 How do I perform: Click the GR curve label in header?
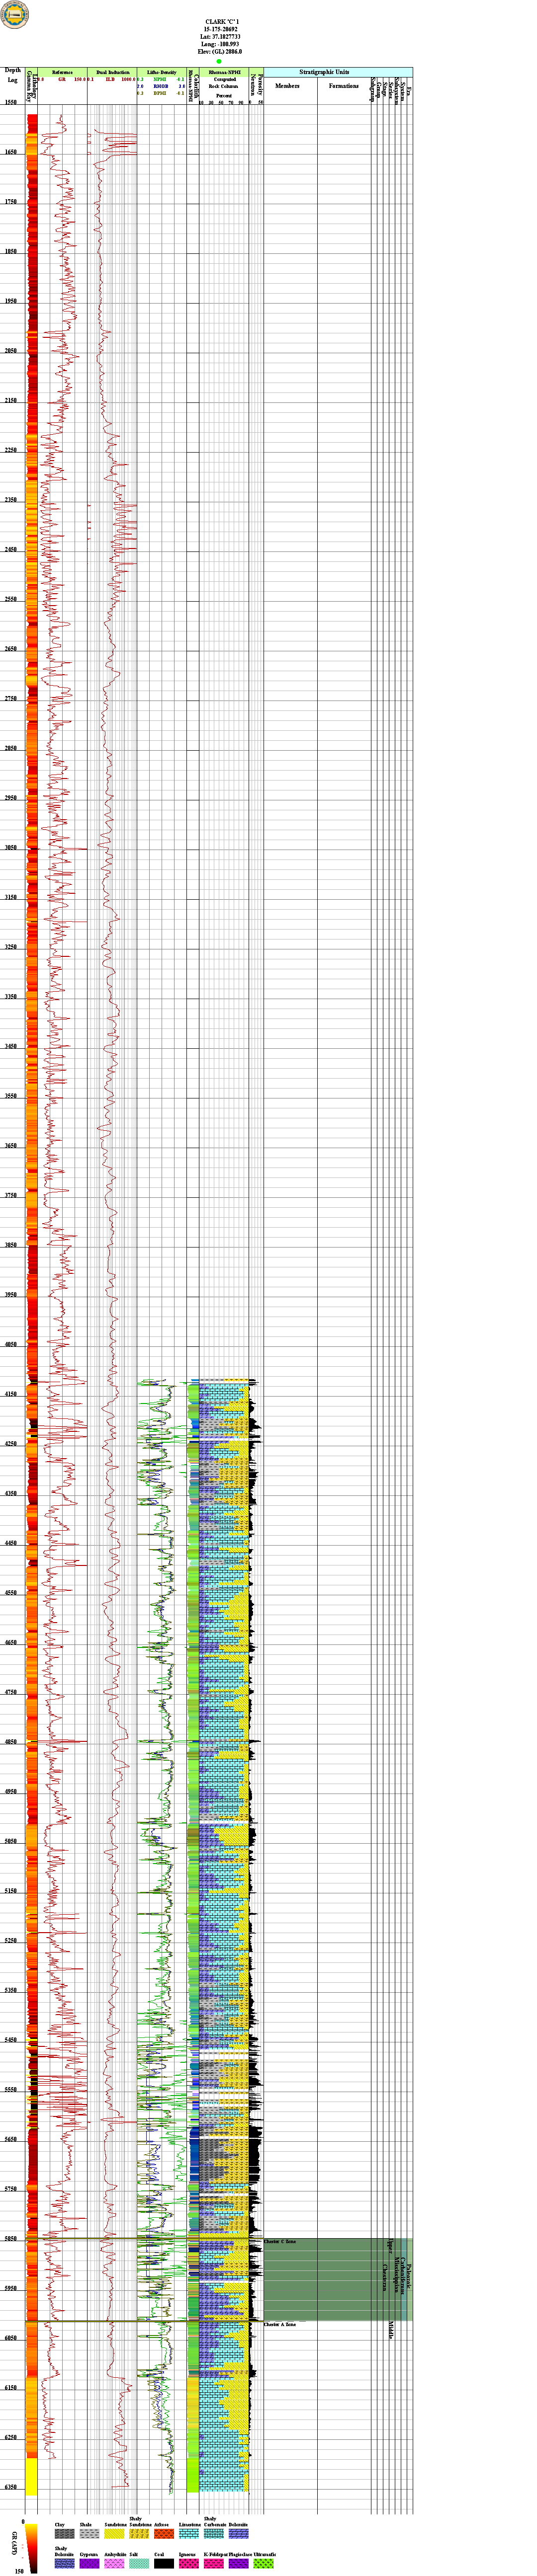coord(62,79)
